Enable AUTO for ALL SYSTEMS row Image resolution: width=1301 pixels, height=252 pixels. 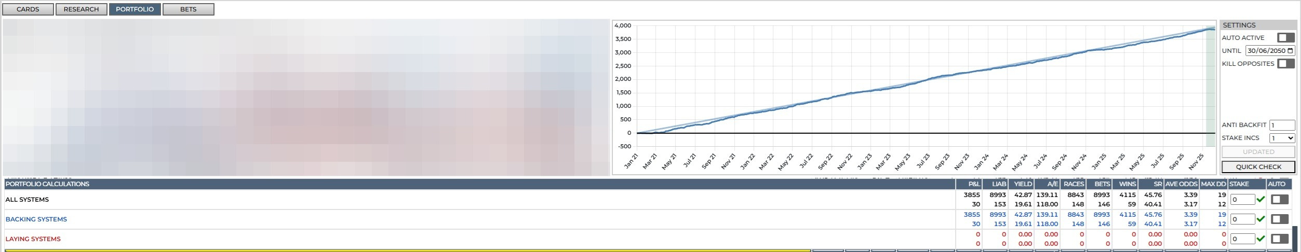tap(1279, 200)
